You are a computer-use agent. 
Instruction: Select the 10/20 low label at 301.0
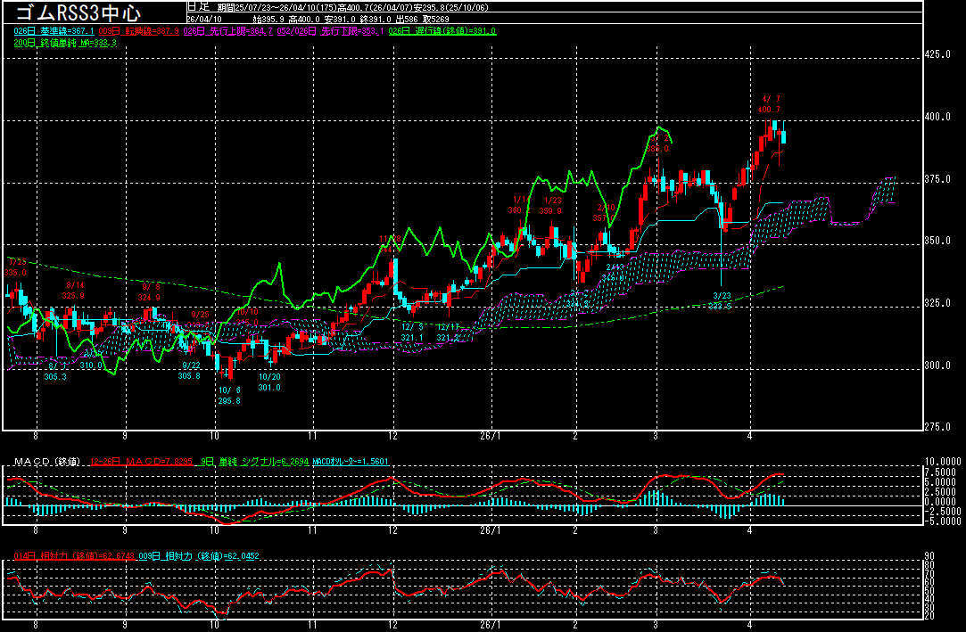(x=269, y=382)
